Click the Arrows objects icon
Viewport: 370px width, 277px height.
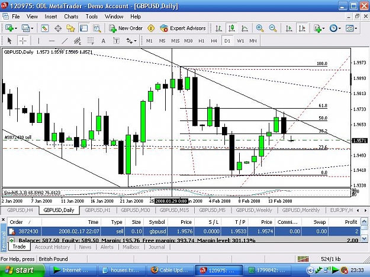click(129, 41)
